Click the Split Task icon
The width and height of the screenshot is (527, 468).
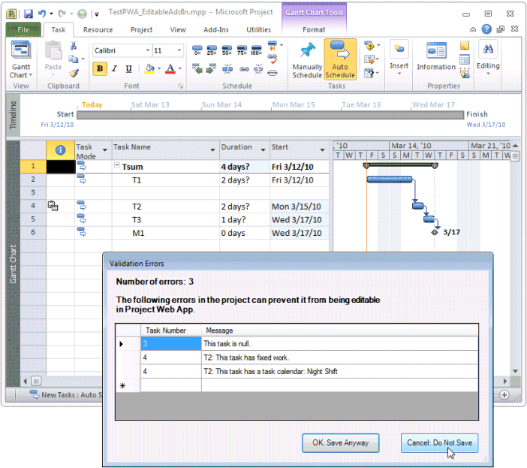[x=227, y=69]
